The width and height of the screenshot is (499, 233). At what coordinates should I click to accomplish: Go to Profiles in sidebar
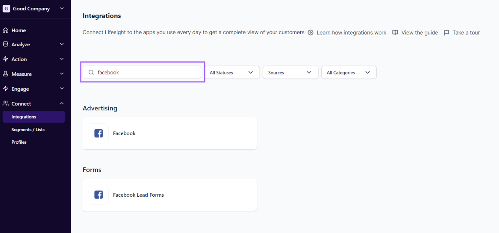click(x=19, y=142)
